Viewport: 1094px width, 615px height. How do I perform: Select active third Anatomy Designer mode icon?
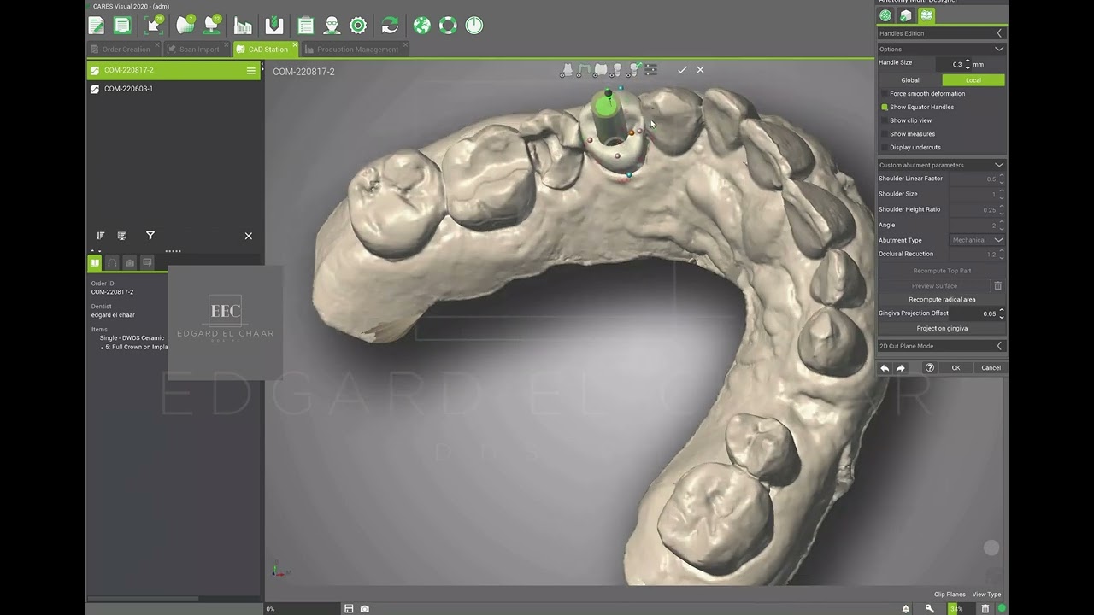click(x=926, y=15)
